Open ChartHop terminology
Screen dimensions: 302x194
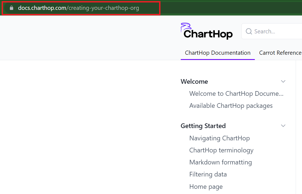point(221,150)
